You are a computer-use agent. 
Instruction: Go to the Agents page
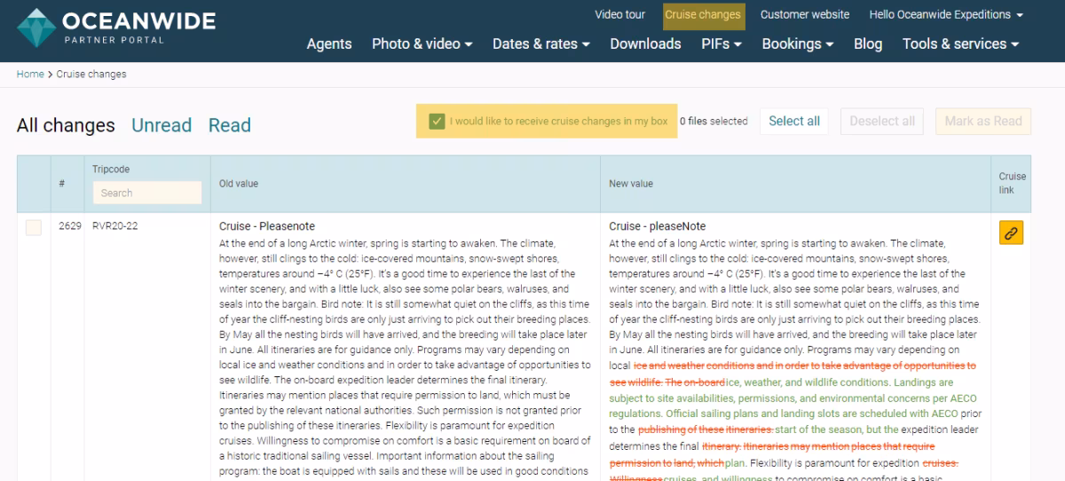(329, 43)
